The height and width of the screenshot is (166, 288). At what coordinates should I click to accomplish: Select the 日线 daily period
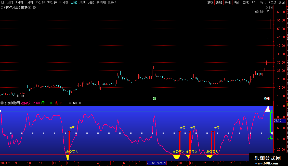pyautogui.click(x=74, y=2)
